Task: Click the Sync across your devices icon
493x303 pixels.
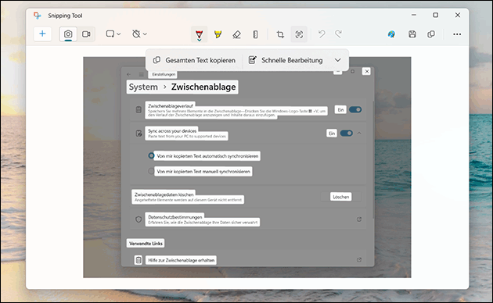Action: [x=139, y=134]
